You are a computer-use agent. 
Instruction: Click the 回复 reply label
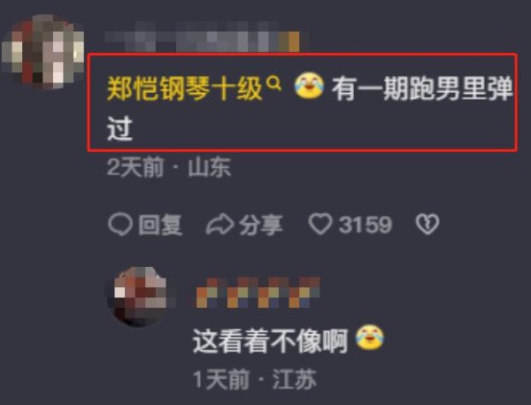(160, 225)
